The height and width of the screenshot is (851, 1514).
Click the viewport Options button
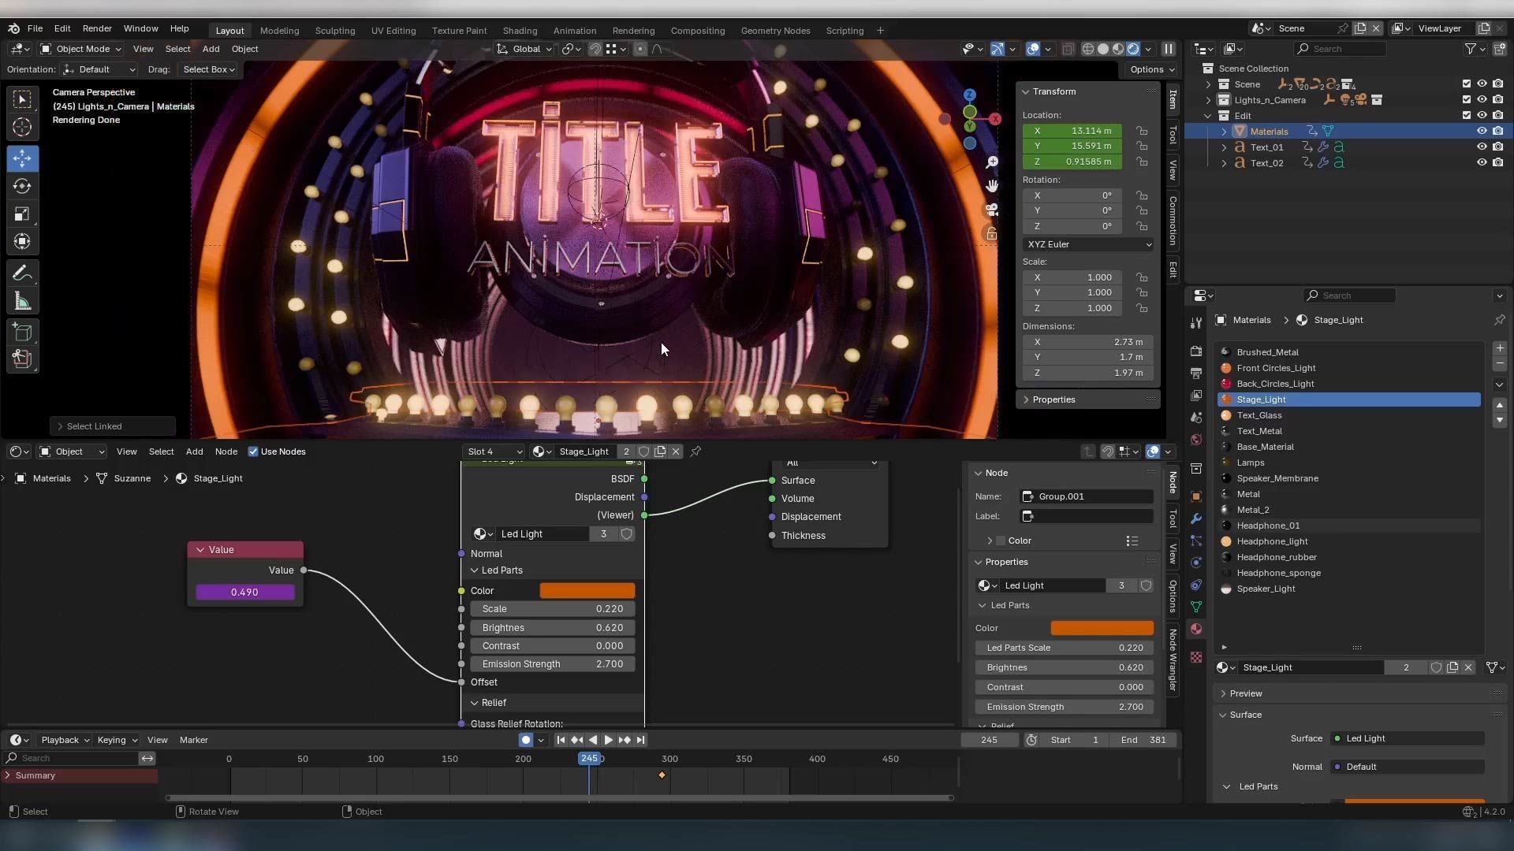coord(1151,69)
